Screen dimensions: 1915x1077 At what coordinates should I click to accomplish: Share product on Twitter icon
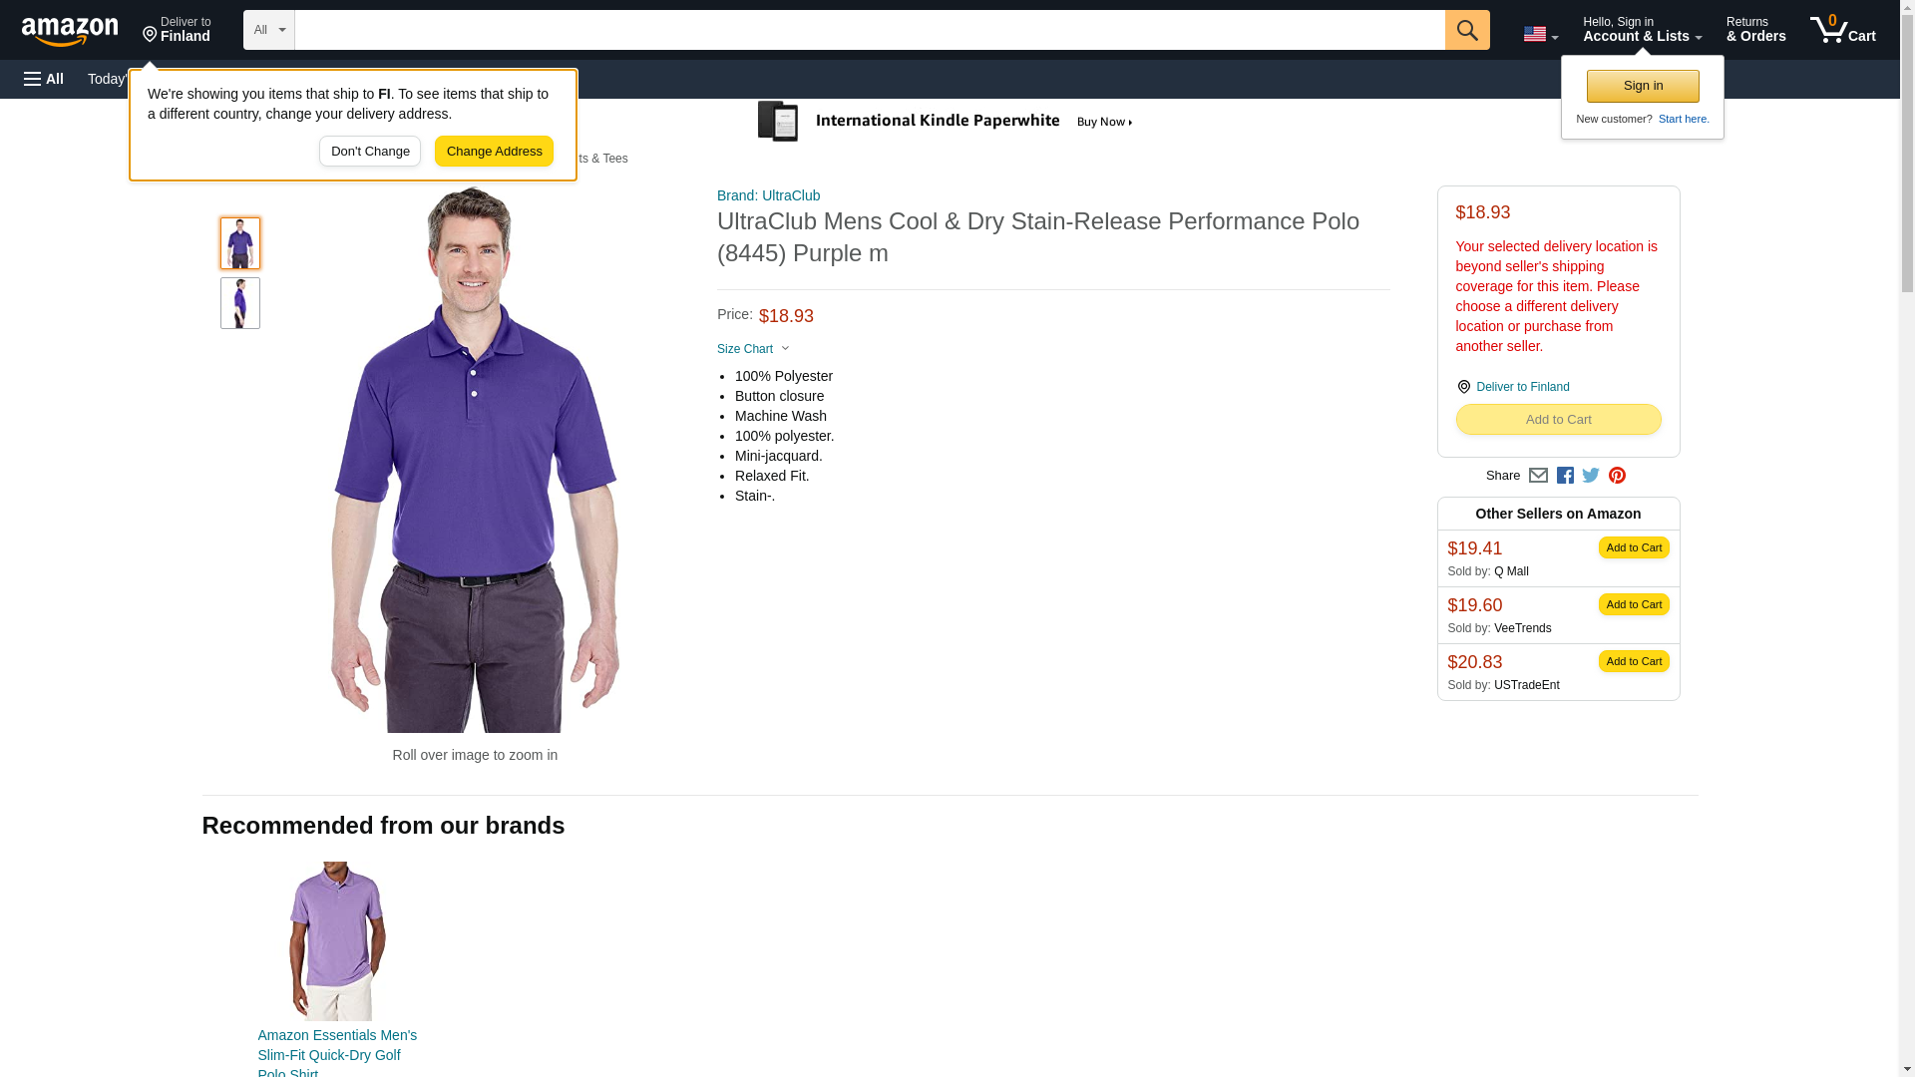click(1590, 476)
